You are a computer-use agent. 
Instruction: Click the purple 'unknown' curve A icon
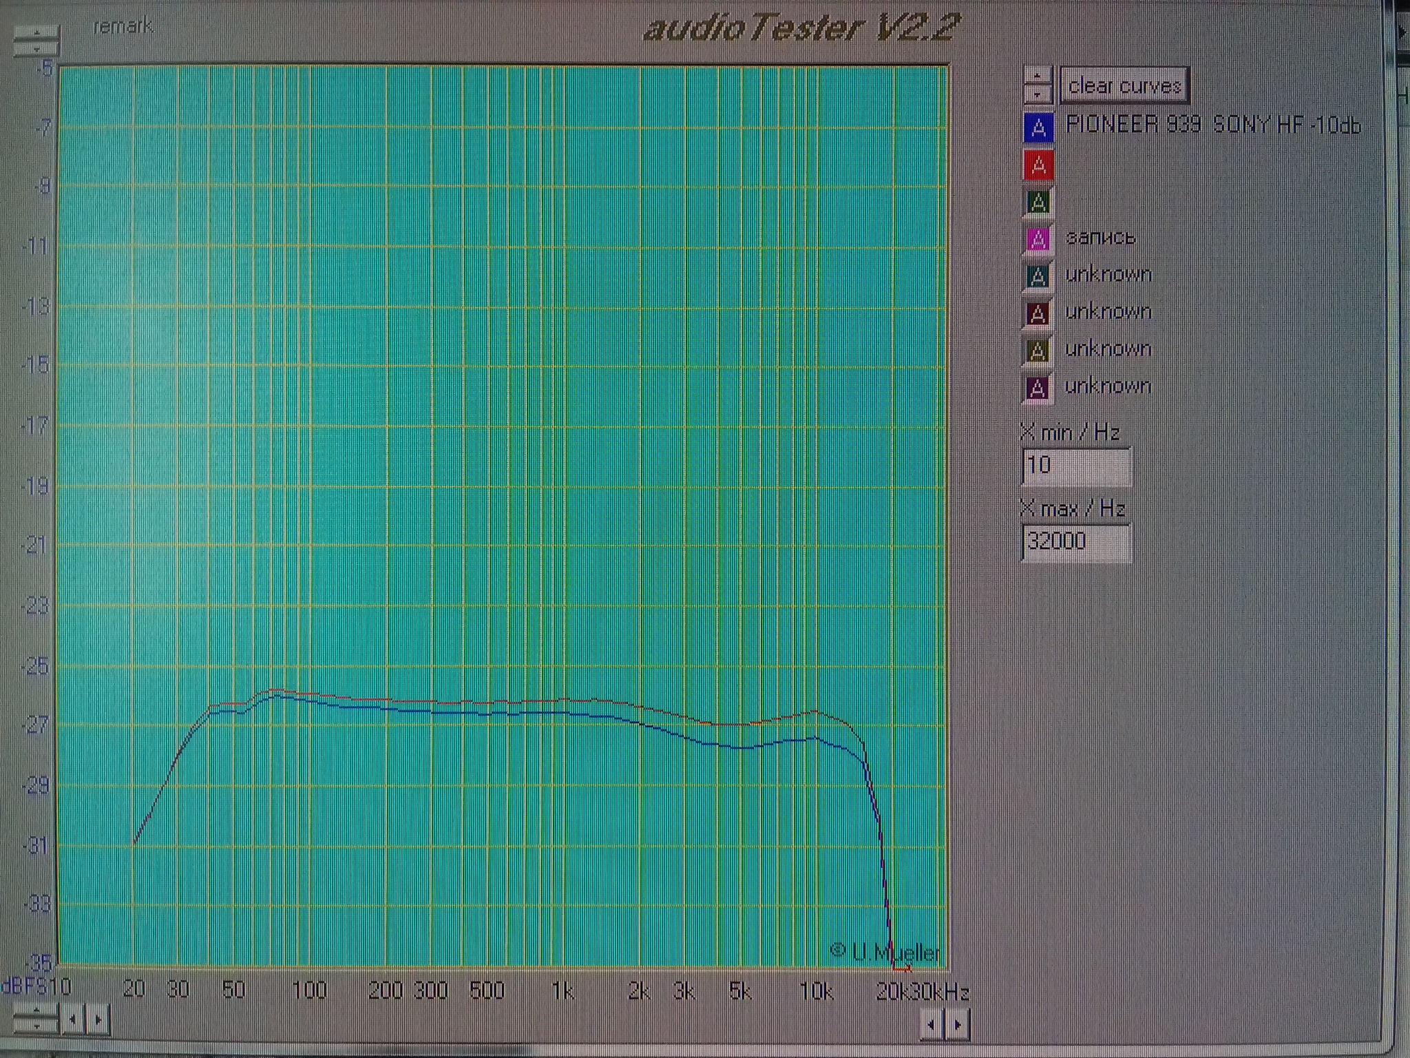pos(1038,388)
